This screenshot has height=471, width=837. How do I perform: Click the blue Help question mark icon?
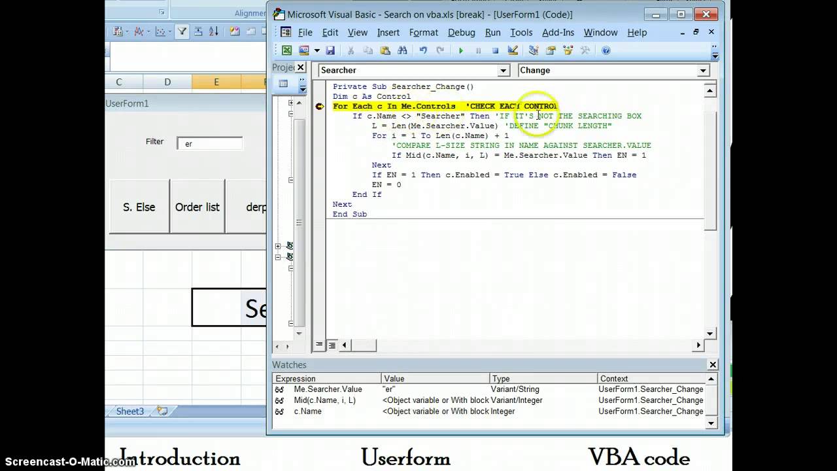coord(606,50)
